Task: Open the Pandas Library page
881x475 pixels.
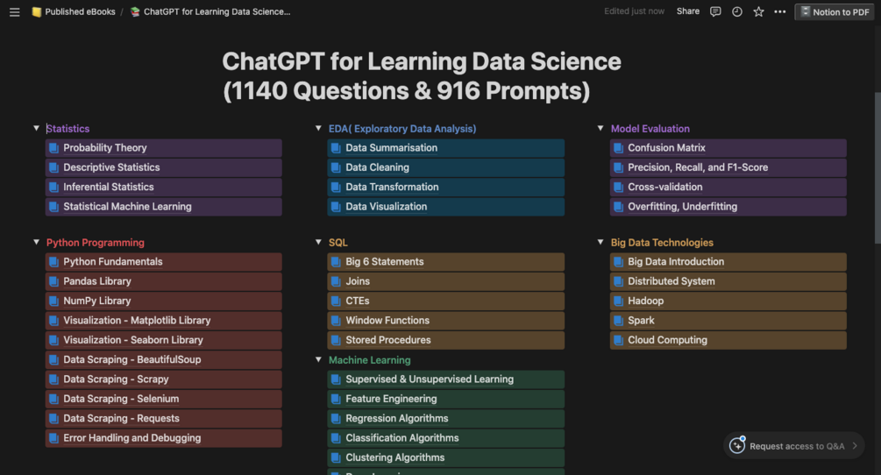Action: point(164,281)
